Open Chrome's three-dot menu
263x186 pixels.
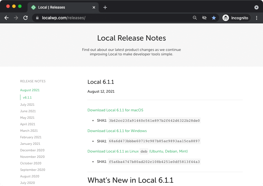click(256, 18)
